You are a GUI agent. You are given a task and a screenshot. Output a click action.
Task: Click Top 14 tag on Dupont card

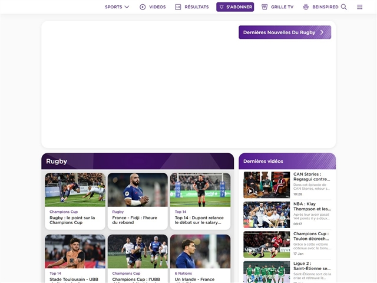coord(181,212)
